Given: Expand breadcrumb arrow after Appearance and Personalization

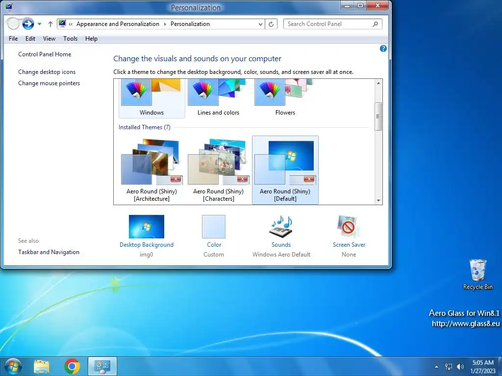Looking at the screenshot, I should pyautogui.click(x=165, y=24).
